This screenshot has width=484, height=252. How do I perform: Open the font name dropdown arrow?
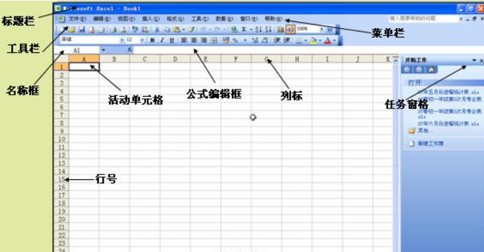122,40
